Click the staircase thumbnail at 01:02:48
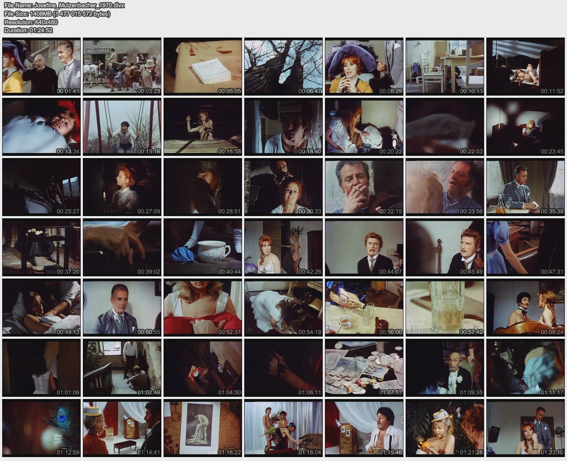Image resolution: width=567 pixels, height=461 pixels. [122, 368]
